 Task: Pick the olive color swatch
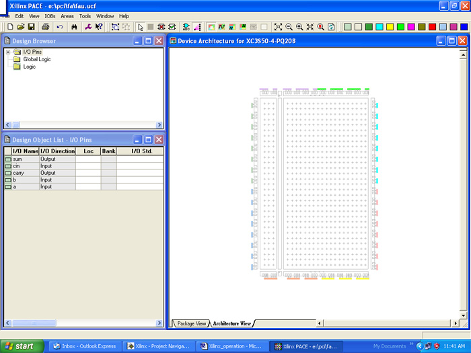422,27
